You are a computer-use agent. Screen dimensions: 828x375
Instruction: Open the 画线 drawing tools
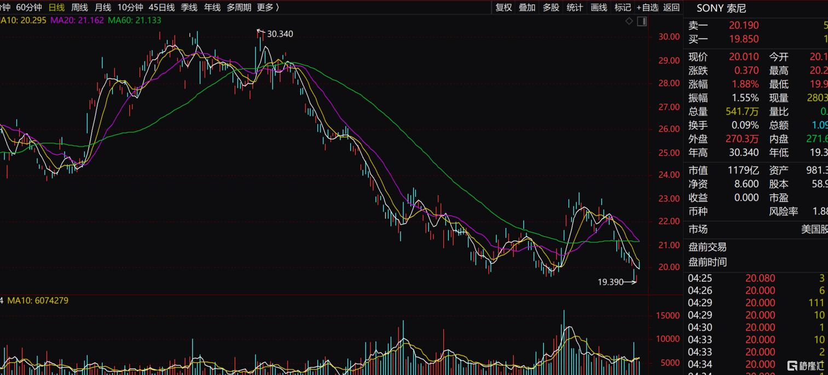pos(599,8)
